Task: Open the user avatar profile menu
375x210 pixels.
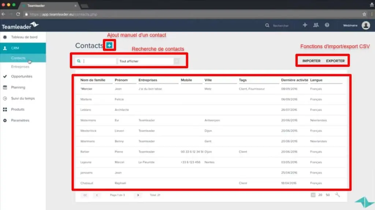Action: pyautogui.click(x=366, y=25)
